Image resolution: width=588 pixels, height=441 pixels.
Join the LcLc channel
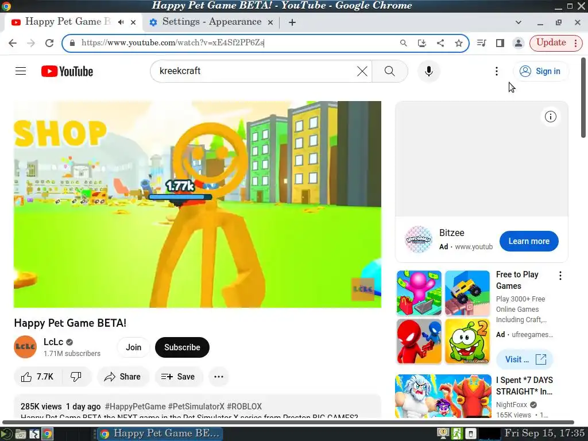133,347
